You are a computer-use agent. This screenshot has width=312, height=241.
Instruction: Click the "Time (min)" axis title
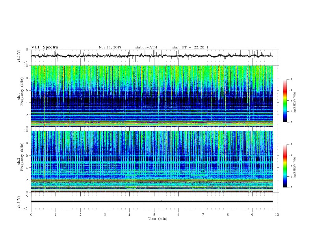pos(158,219)
